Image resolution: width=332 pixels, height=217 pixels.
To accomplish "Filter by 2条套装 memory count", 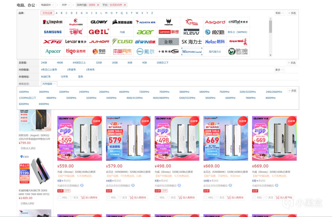I will (x=71, y=70).
